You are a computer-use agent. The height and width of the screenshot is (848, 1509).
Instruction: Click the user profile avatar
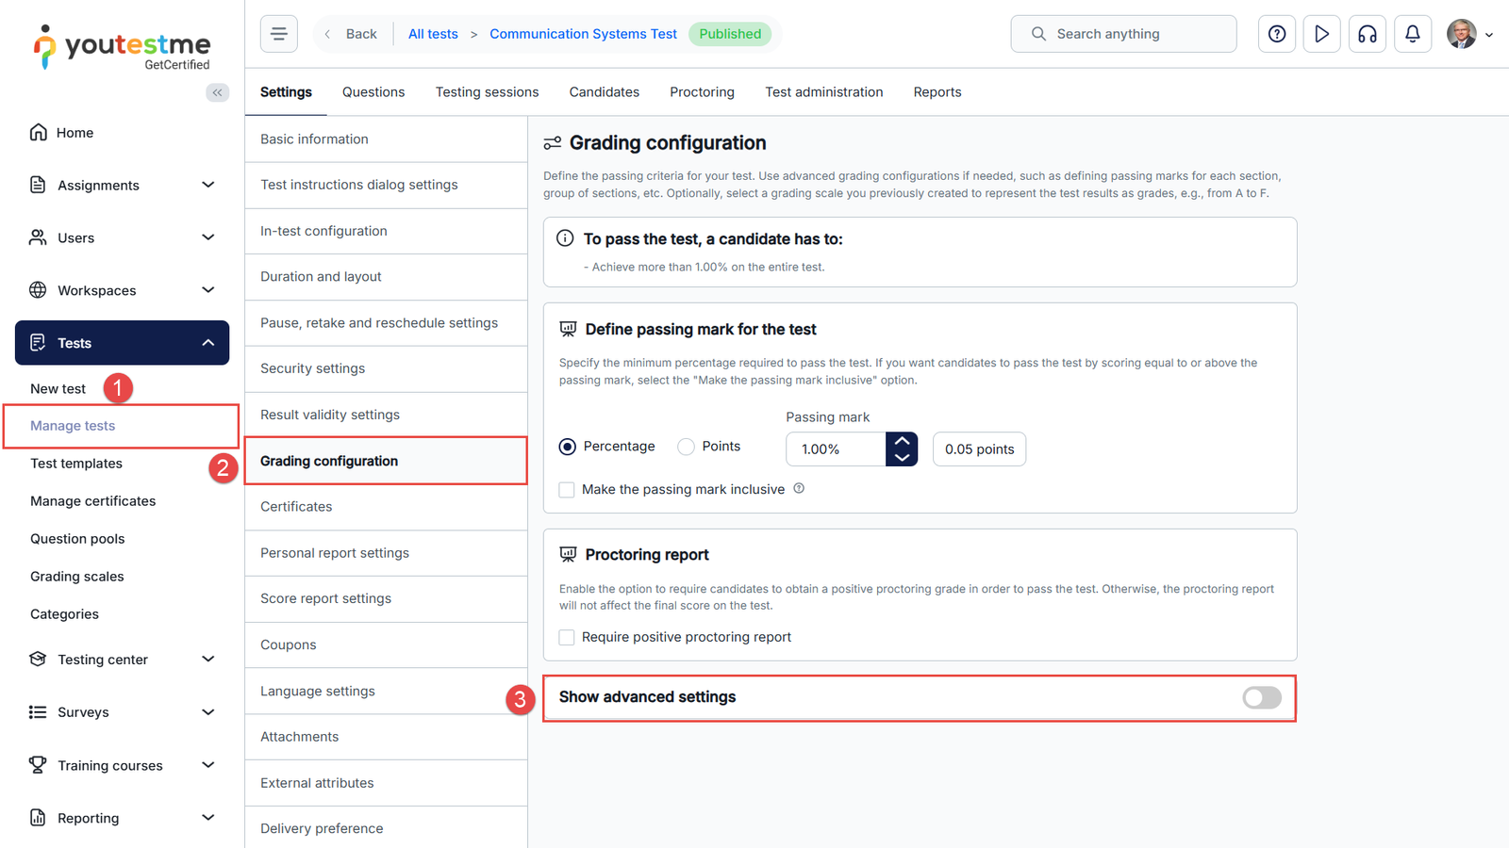click(1461, 34)
